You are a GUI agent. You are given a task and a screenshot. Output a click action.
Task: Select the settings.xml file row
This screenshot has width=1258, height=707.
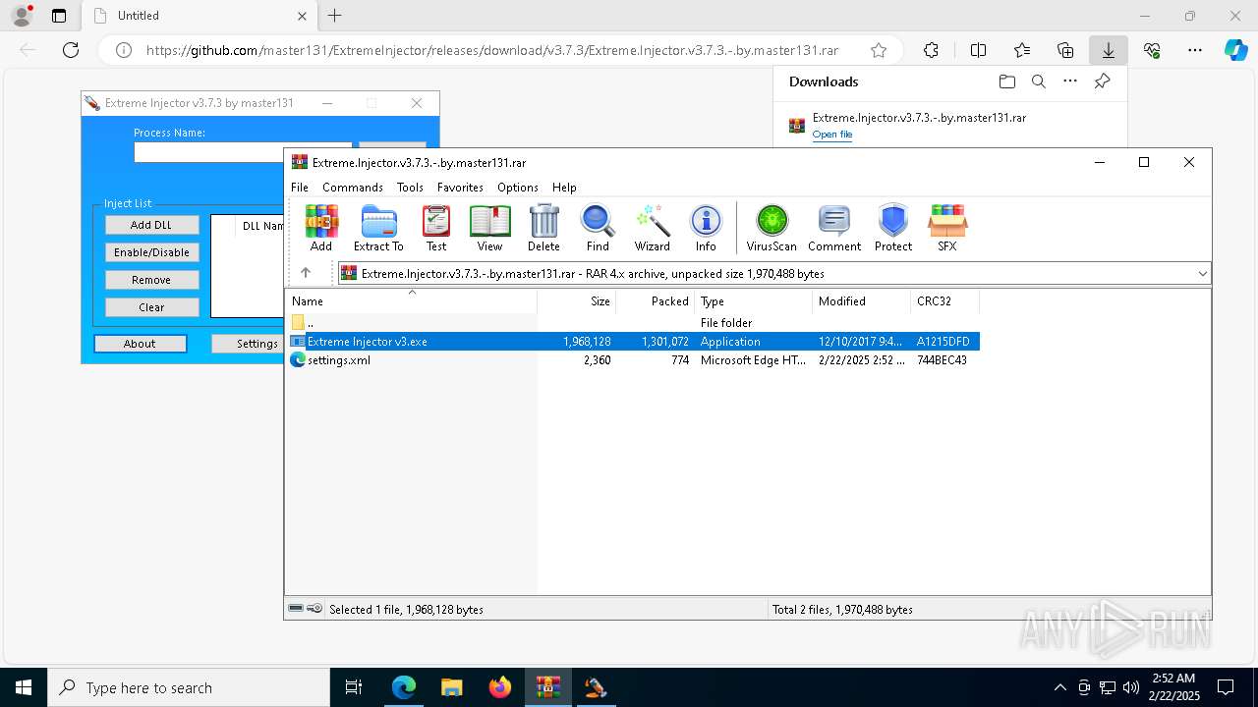point(633,360)
